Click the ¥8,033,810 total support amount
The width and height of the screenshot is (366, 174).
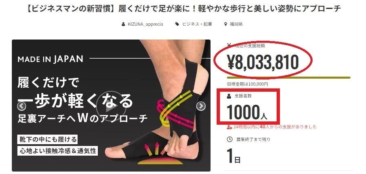tap(263, 62)
